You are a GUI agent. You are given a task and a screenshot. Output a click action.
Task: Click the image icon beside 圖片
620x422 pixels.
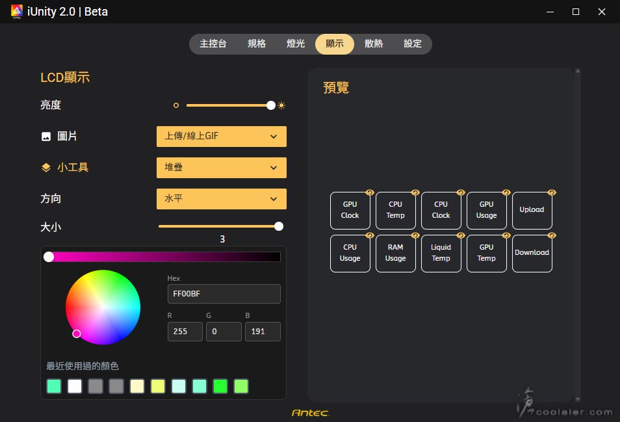click(x=46, y=137)
